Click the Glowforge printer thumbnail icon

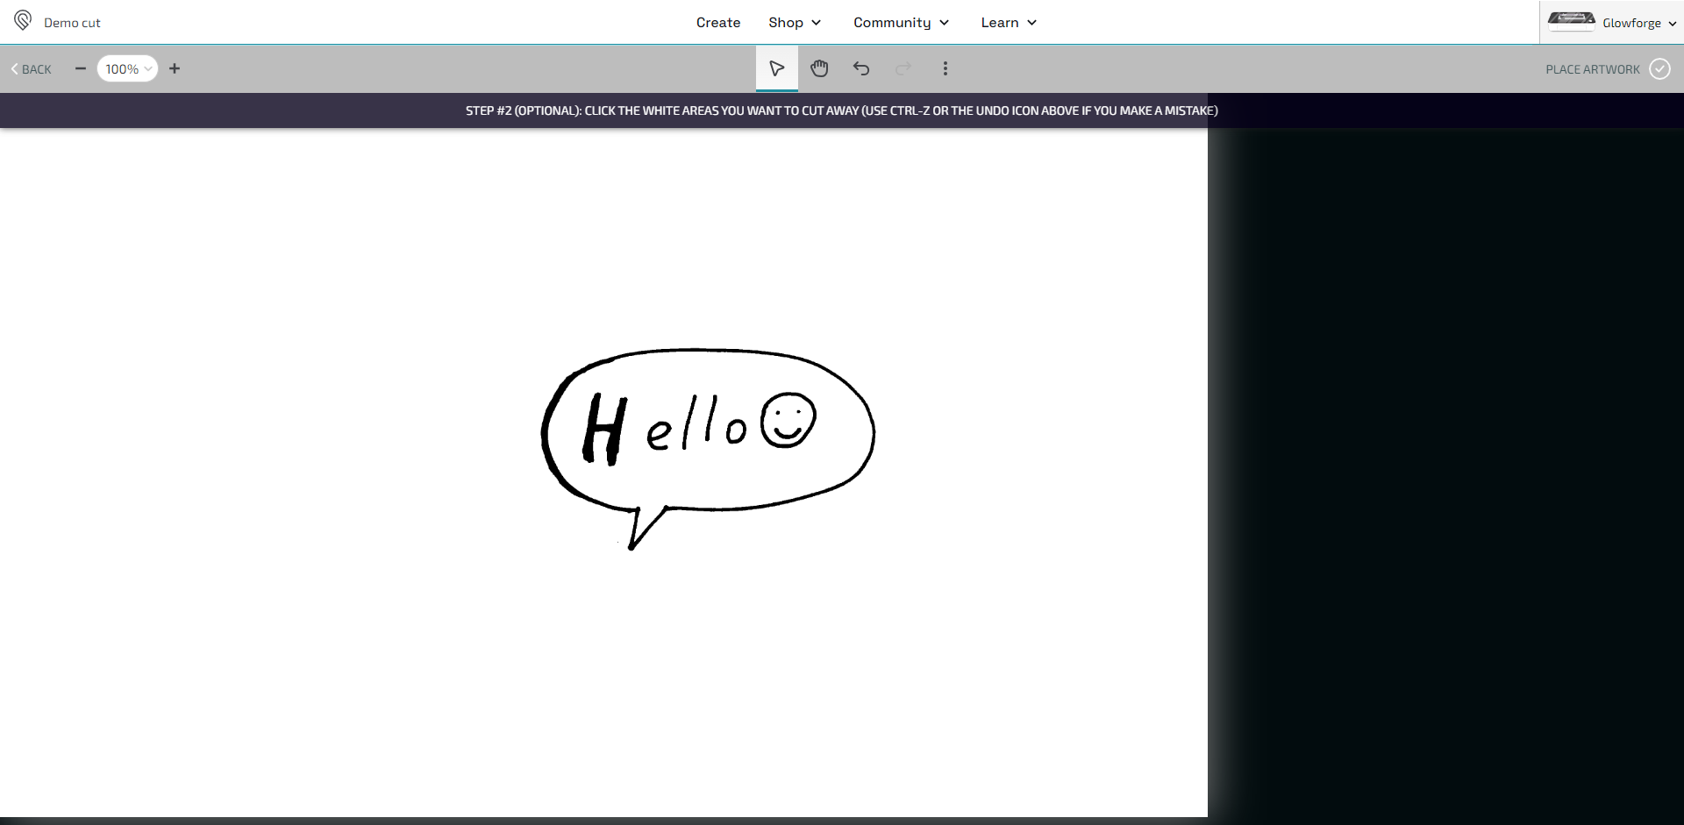(x=1571, y=21)
